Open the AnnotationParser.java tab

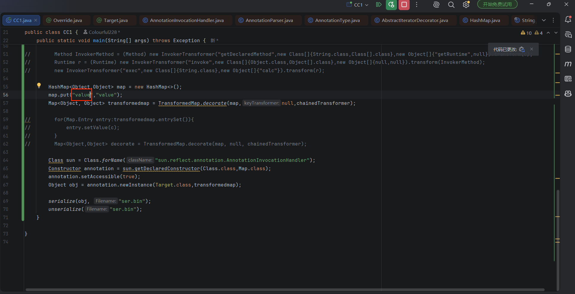click(268, 20)
